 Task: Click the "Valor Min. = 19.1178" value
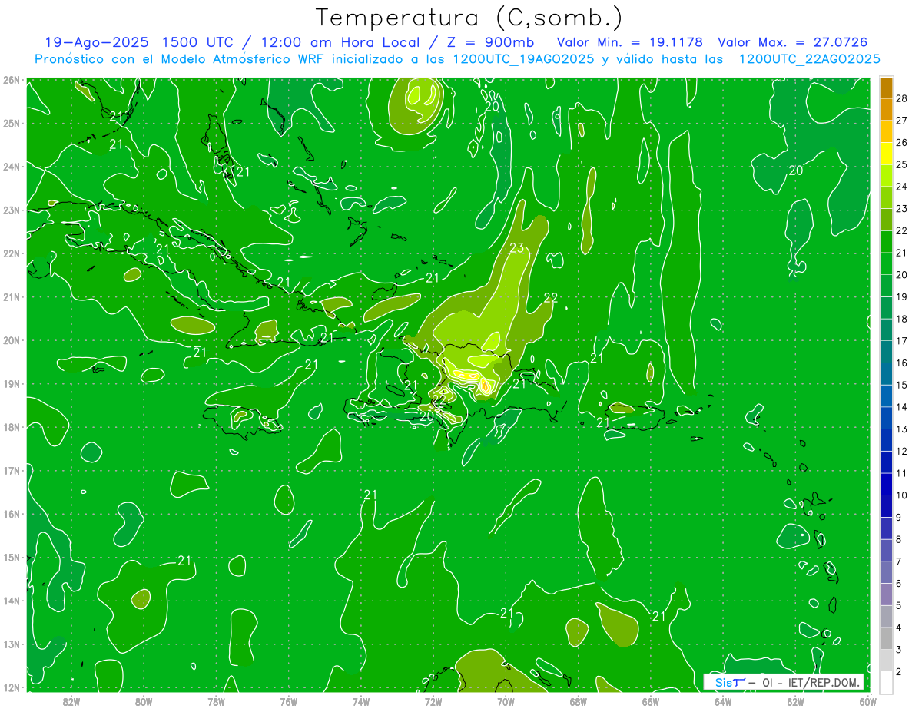[629, 42]
